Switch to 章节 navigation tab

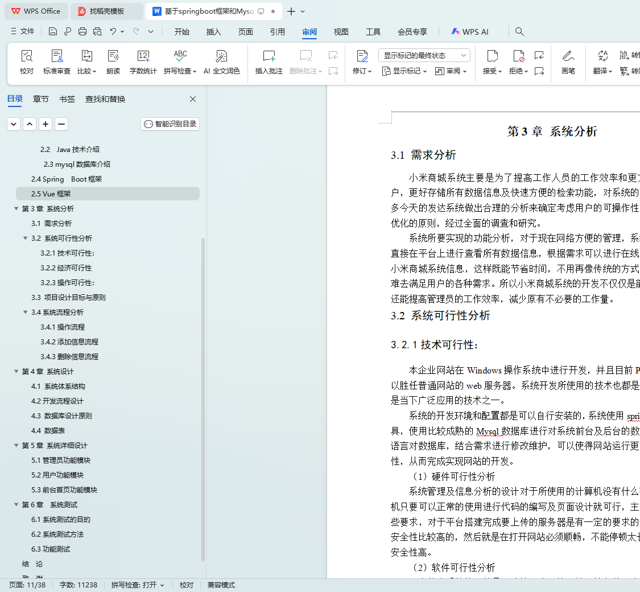41,99
